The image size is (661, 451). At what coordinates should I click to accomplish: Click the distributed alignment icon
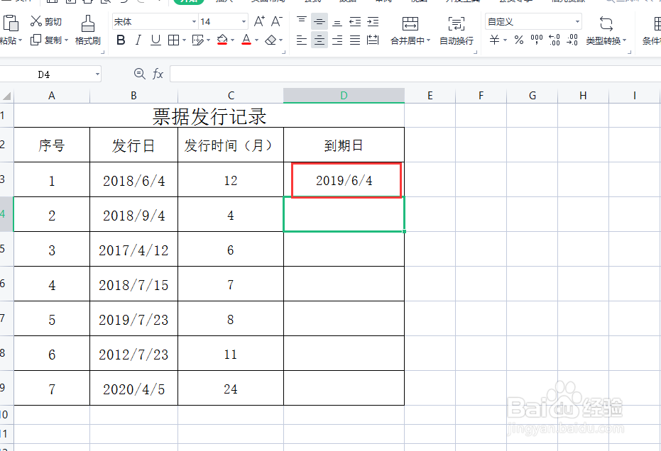(373, 40)
